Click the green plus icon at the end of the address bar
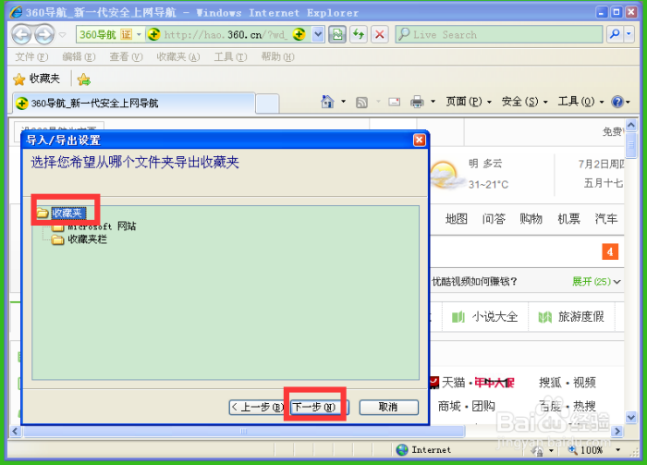647x465 pixels. pos(299,34)
